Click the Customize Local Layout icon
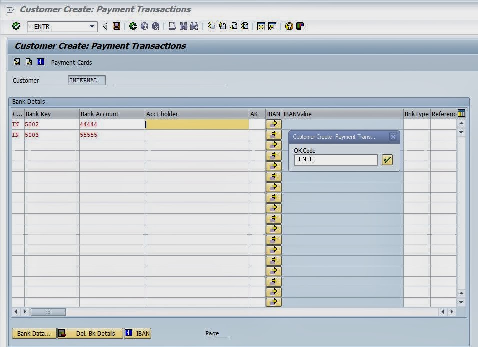Image resolution: width=478 pixels, height=347 pixels. click(300, 26)
